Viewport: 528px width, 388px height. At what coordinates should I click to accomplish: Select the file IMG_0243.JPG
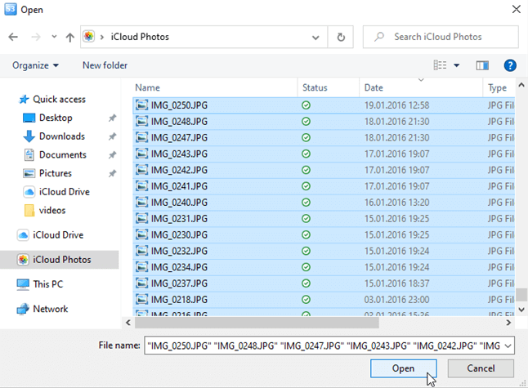click(x=179, y=154)
